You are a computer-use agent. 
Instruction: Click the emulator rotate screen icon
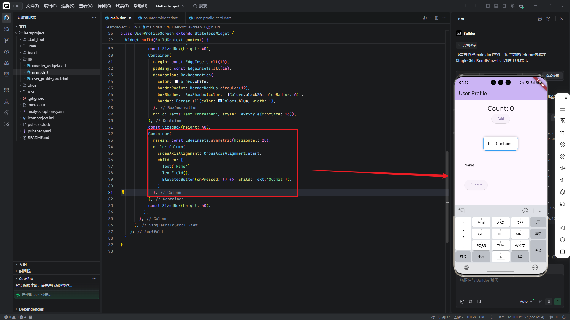click(x=563, y=192)
